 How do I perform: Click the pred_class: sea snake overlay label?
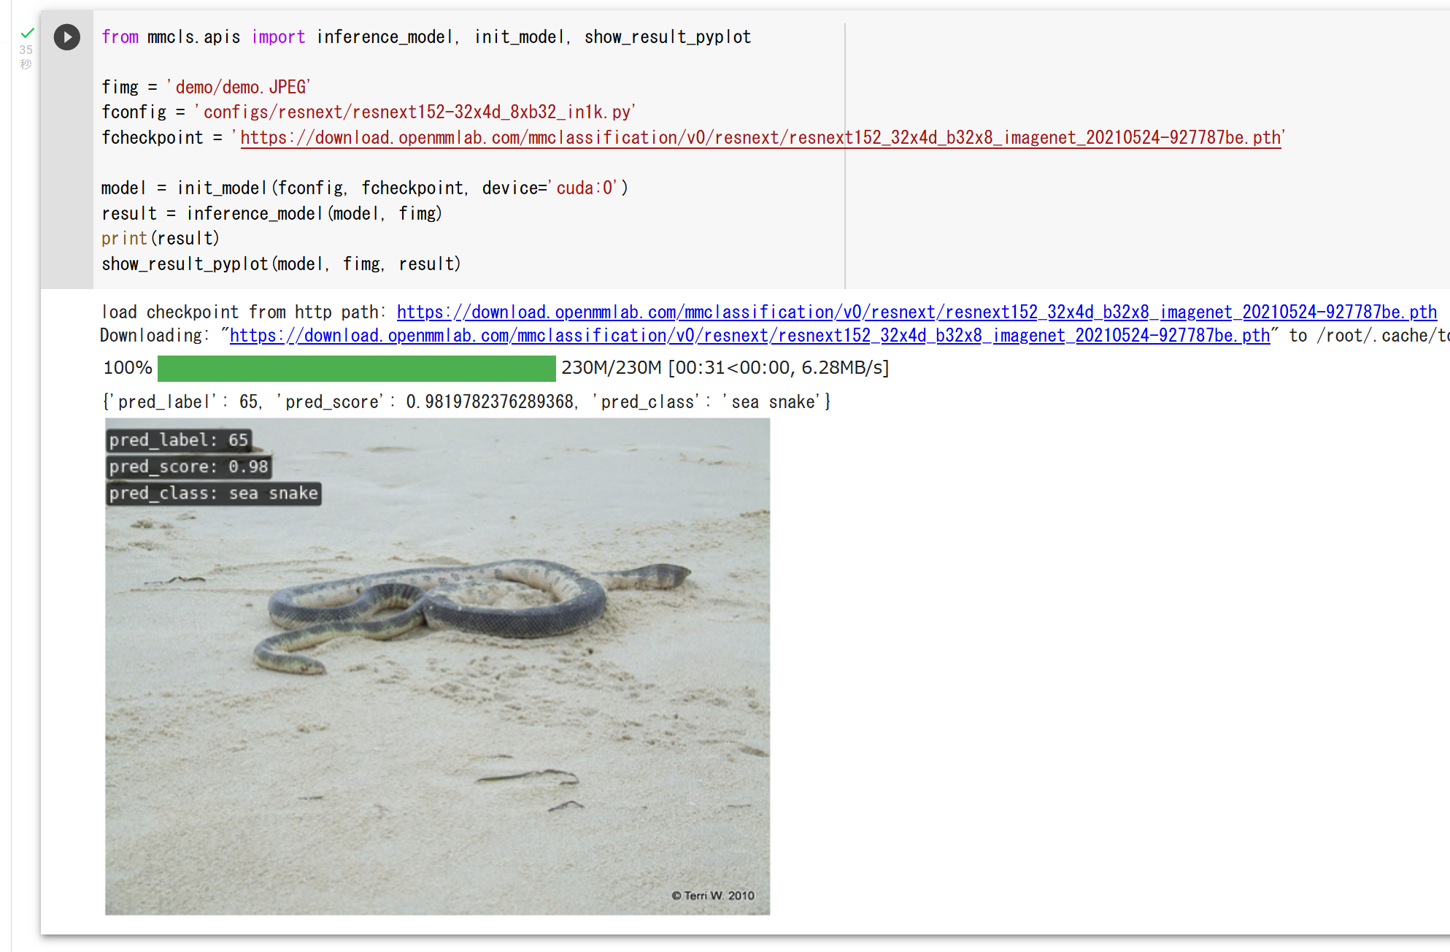(214, 494)
